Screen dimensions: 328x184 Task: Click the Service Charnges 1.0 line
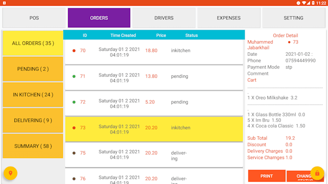coord(270,158)
